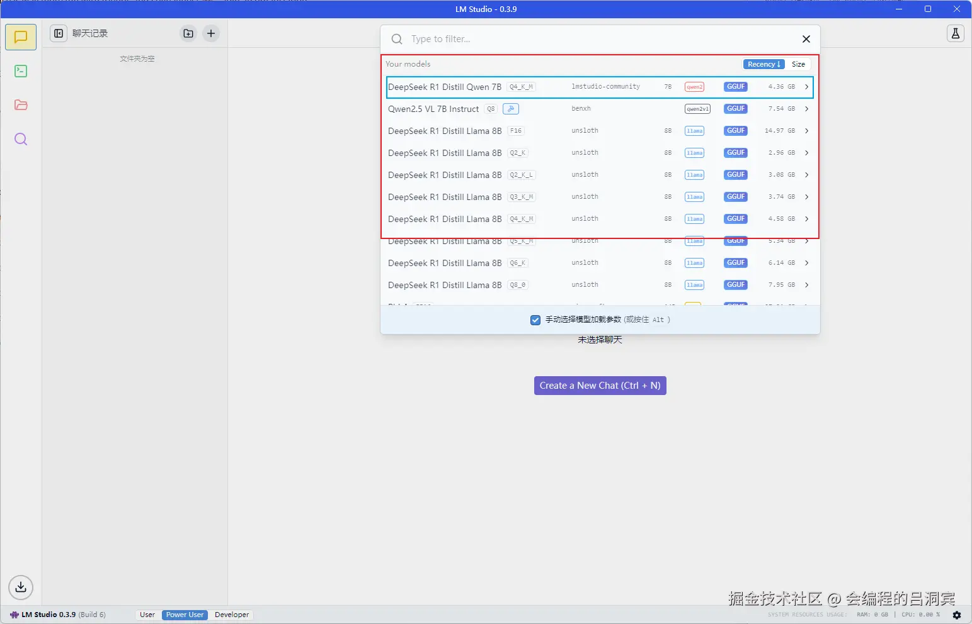This screenshot has height=624, width=972.
Task: Click the plus icon for new chat
Action: (211, 33)
